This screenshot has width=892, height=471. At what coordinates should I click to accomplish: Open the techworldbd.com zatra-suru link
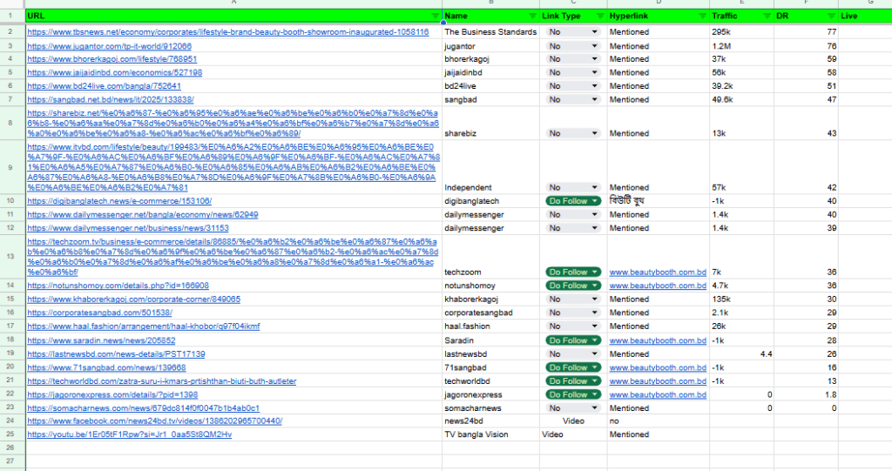click(161, 381)
